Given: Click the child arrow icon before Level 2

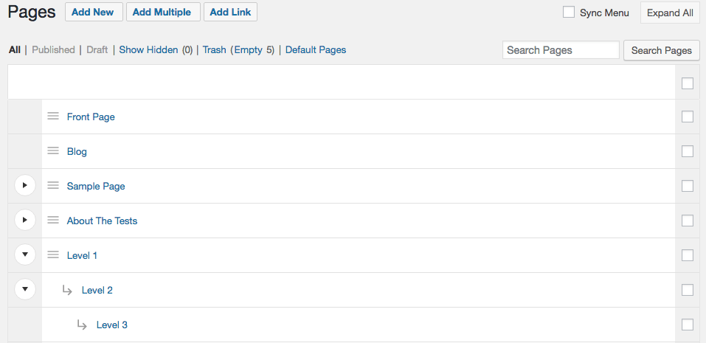Looking at the screenshot, I should 67,290.
